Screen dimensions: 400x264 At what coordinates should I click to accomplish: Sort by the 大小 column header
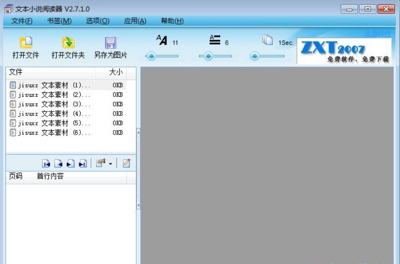pos(111,72)
